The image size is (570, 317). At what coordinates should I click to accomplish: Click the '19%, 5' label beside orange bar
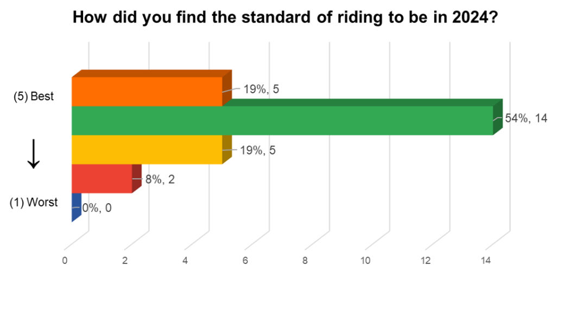click(x=261, y=89)
